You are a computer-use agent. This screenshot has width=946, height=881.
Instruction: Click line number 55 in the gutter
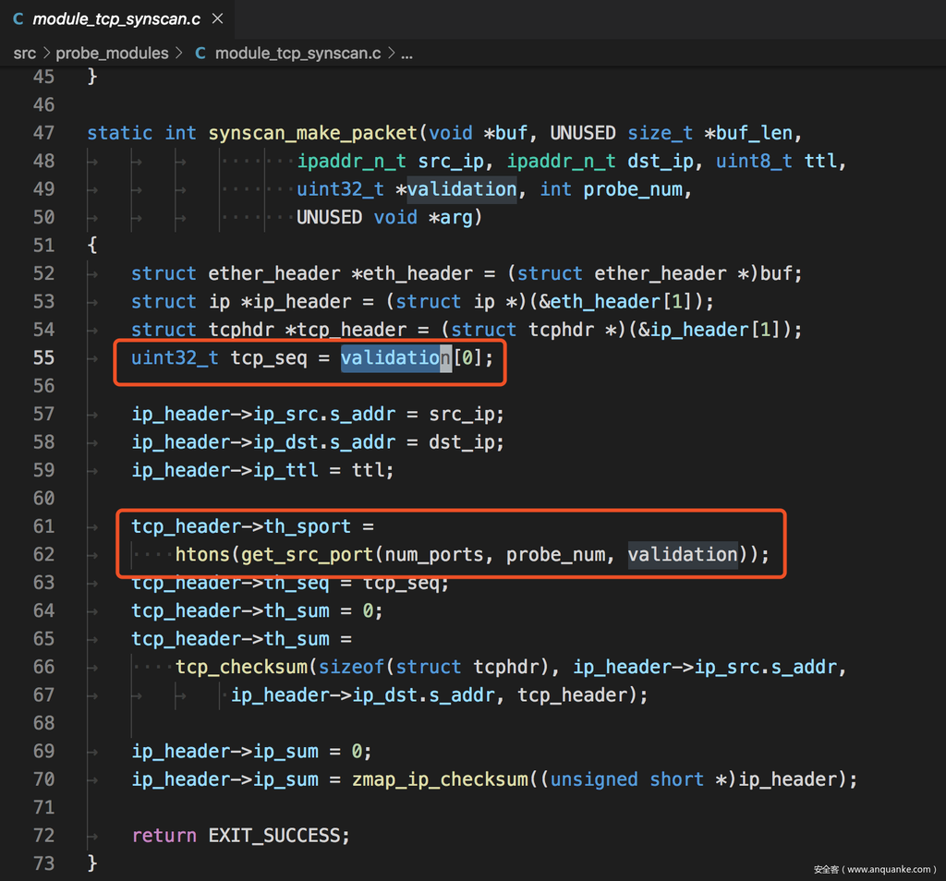click(x=43, y=358)
